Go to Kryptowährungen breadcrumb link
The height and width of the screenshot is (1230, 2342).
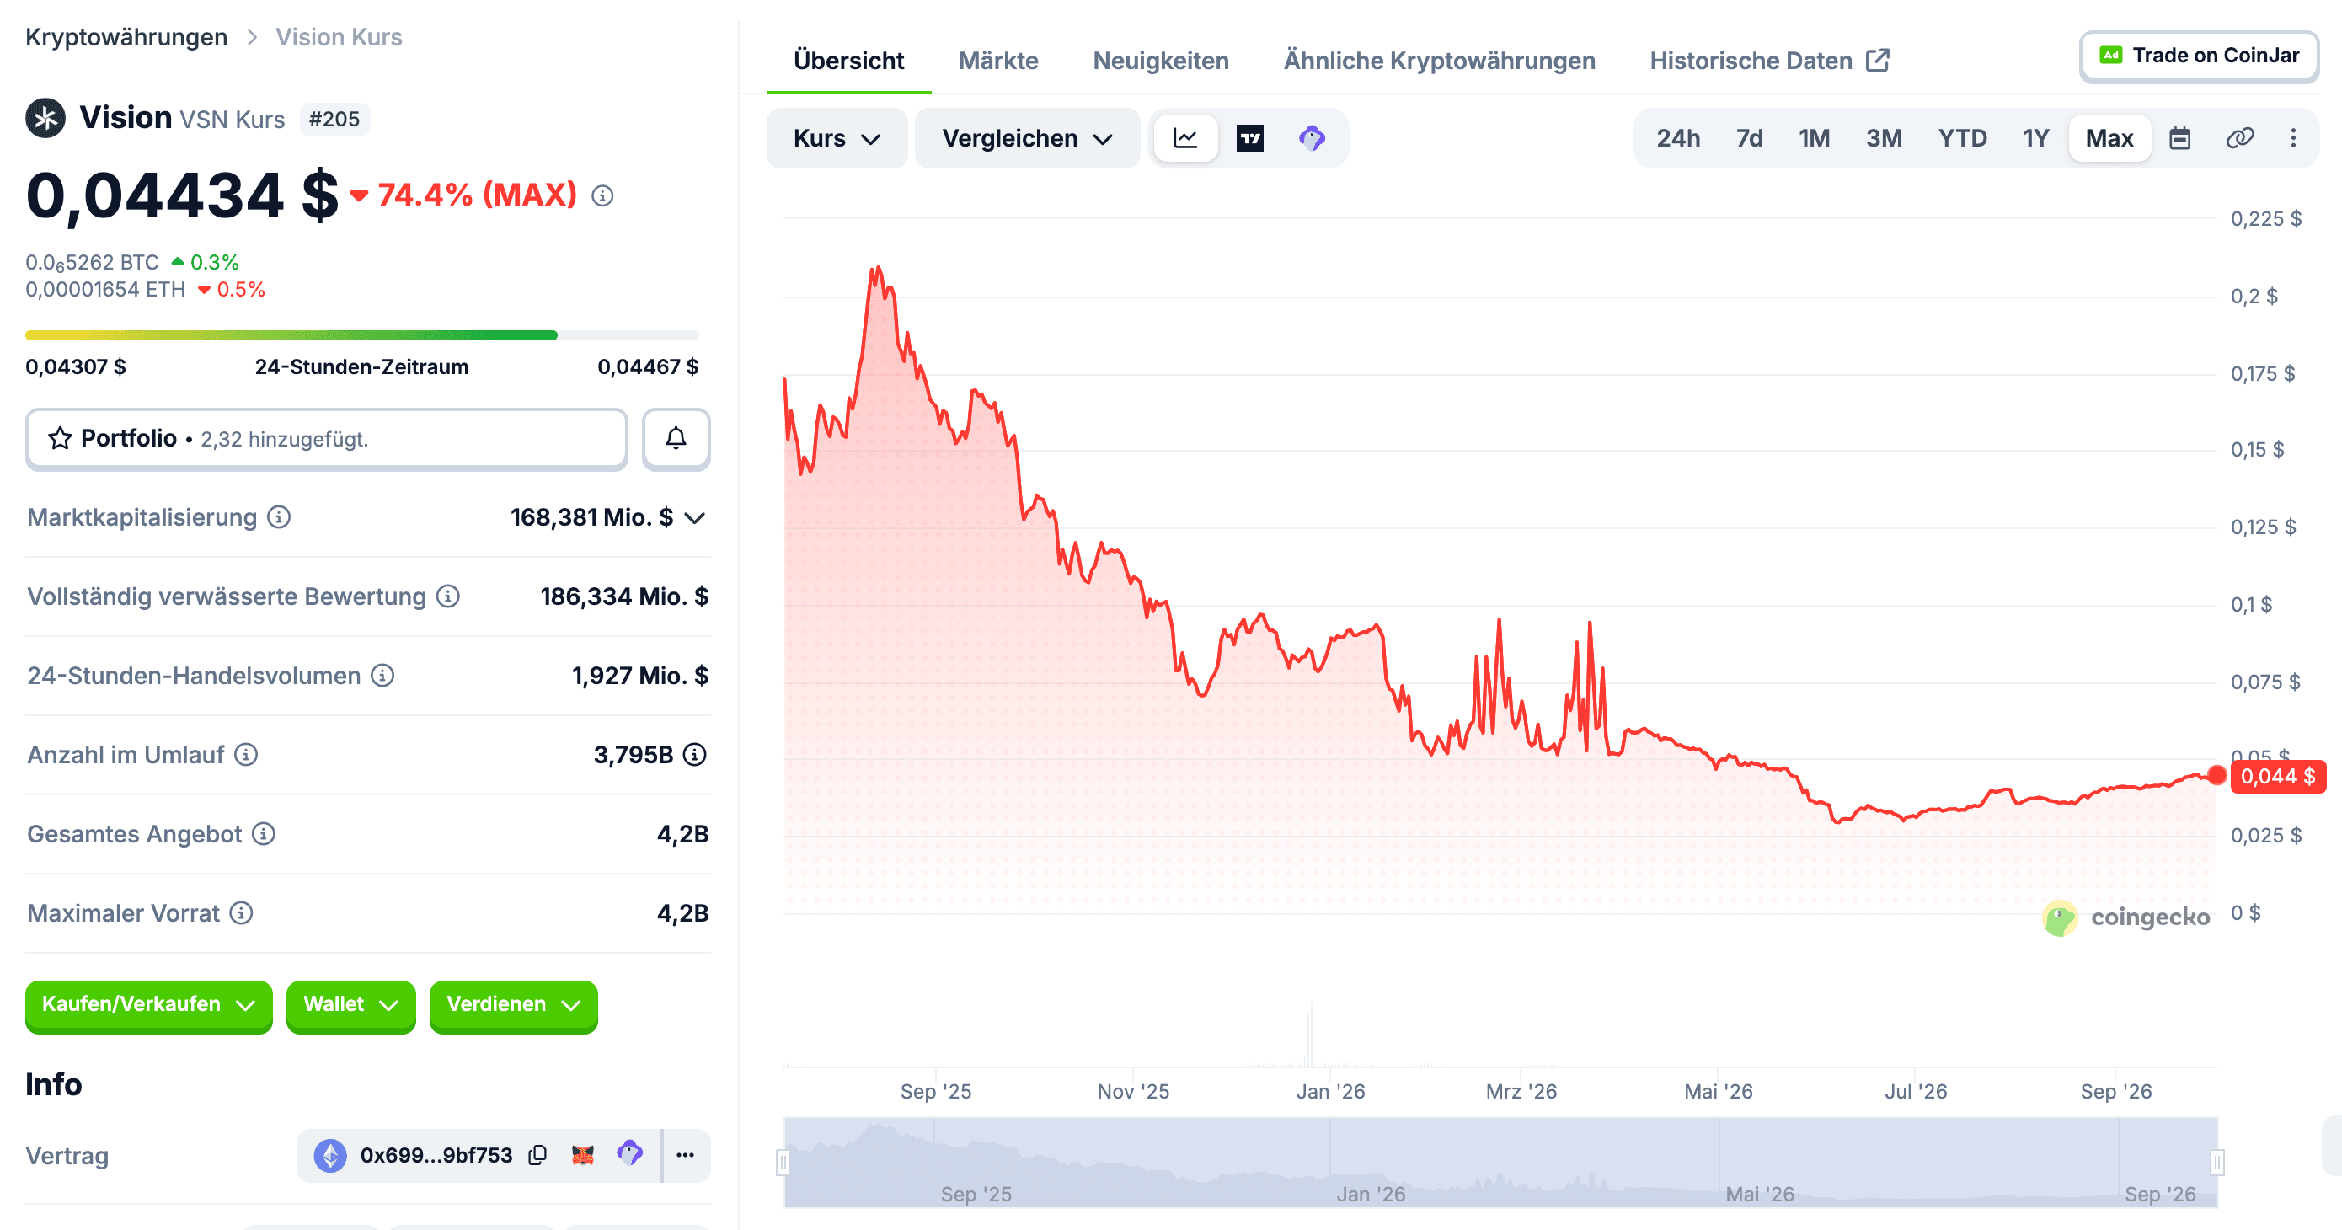[x=126, y=37]
